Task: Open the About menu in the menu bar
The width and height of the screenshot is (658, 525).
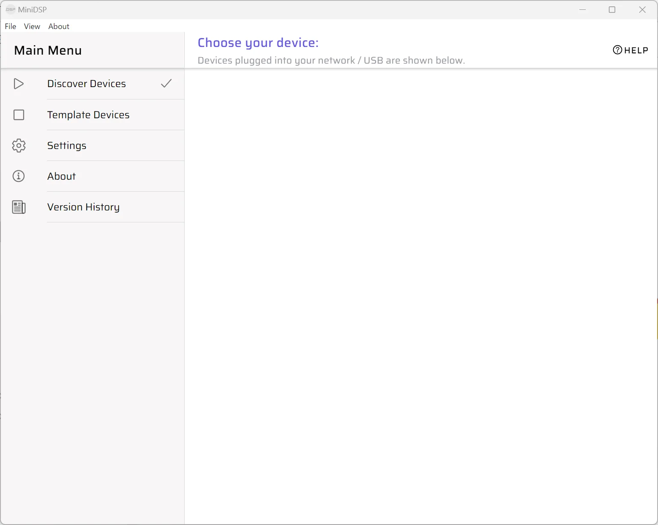Action: pos(59,26)
